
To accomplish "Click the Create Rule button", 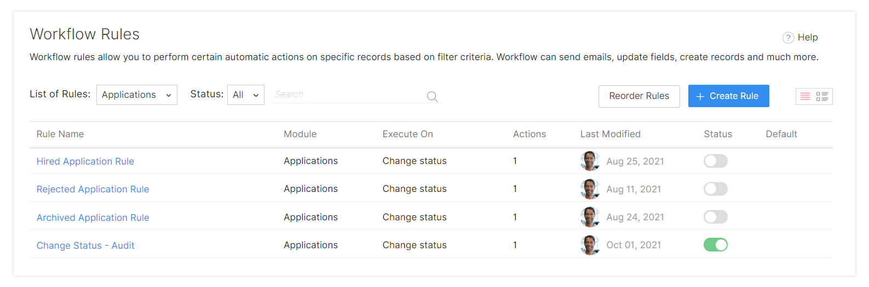I will (x=729, y=96).
